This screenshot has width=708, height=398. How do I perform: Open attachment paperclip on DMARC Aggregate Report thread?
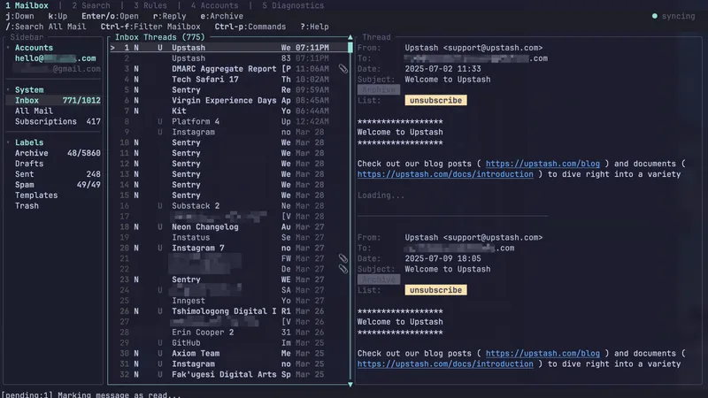click(x=343, y=68)
